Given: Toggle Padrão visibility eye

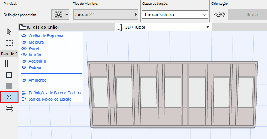Looking at the screenshot, I should (24, 67).
